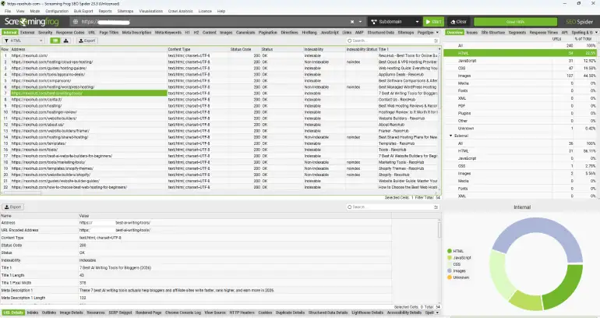
Task: Expand more main tabs dropdown arrow
Action: 437,33
